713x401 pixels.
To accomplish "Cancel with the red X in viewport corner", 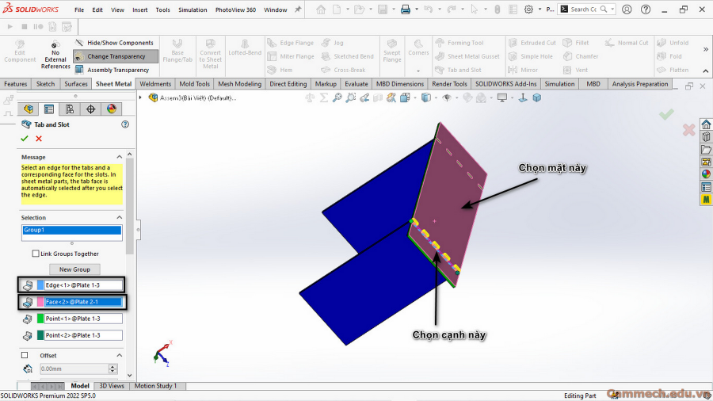I will tap(689, 130).
